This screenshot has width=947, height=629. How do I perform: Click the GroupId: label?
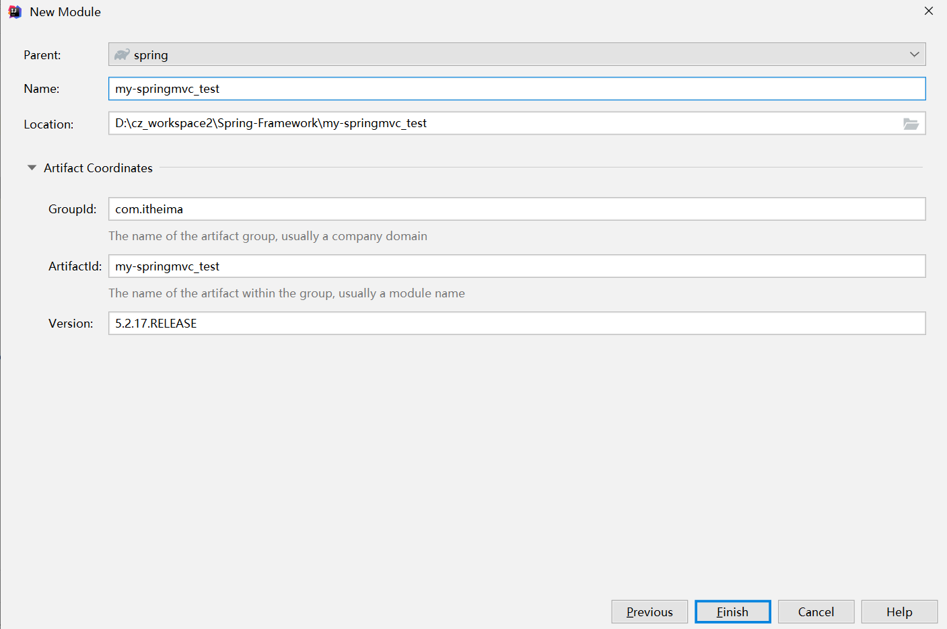click(x=73, y=209)
